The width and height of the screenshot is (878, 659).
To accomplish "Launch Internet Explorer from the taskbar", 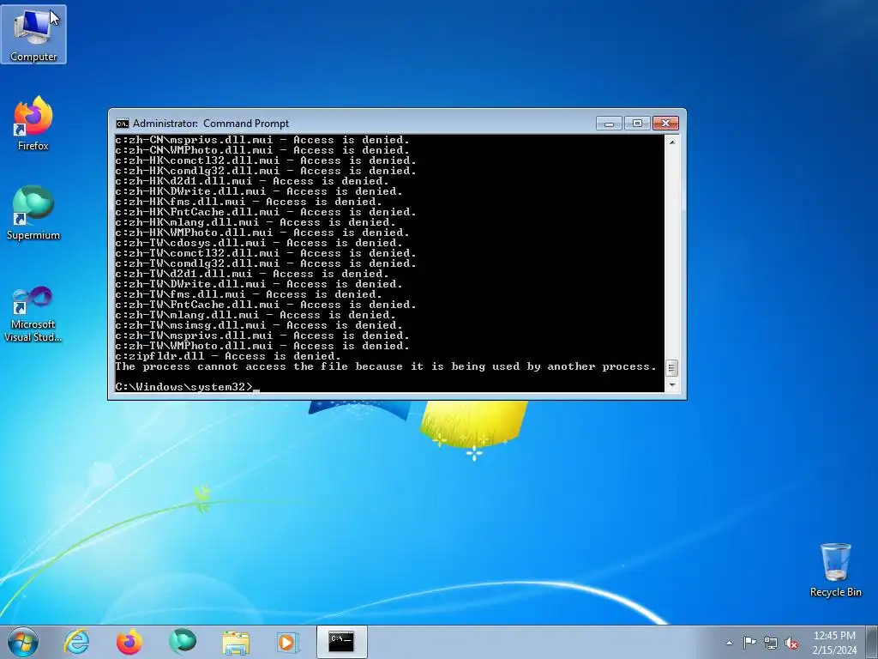I will (x=76, y=642).
